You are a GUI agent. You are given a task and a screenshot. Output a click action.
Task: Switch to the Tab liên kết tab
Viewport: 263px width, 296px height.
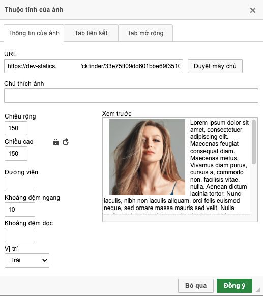[x=91, y=33]
